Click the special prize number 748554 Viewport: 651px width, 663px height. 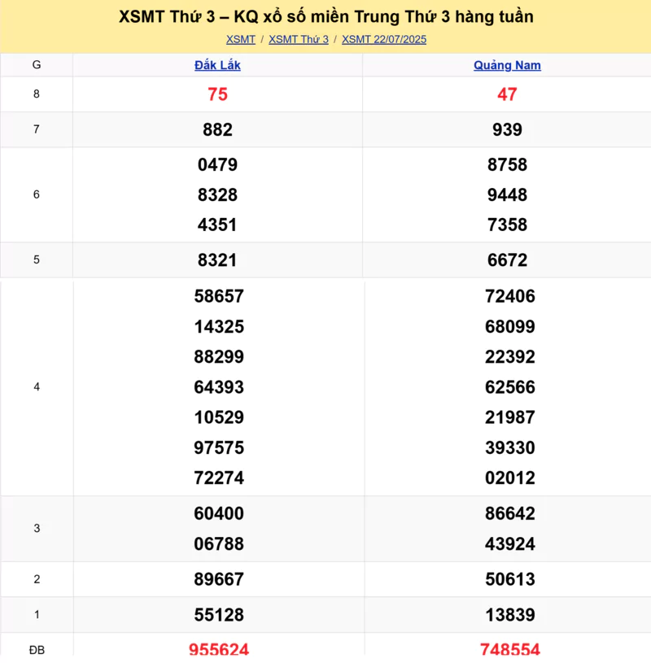[510, 649]
